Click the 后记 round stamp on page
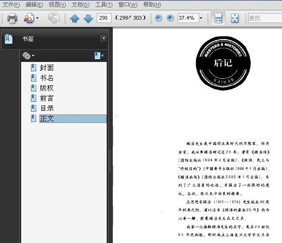 223,63
